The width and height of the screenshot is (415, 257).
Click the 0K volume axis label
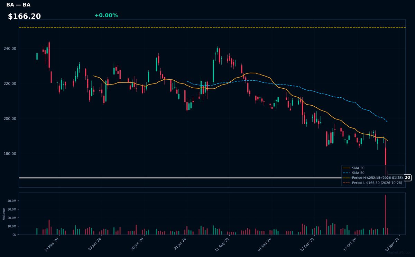point(14,235)
